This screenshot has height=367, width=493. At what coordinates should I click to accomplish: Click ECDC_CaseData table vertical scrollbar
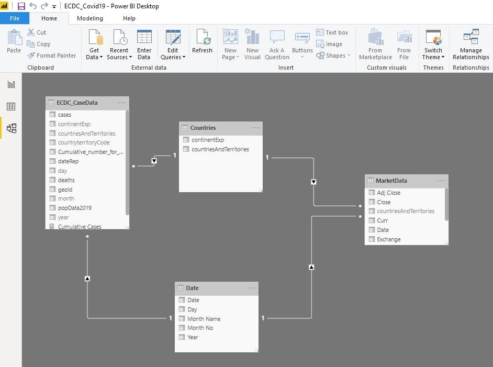point(127,163)
